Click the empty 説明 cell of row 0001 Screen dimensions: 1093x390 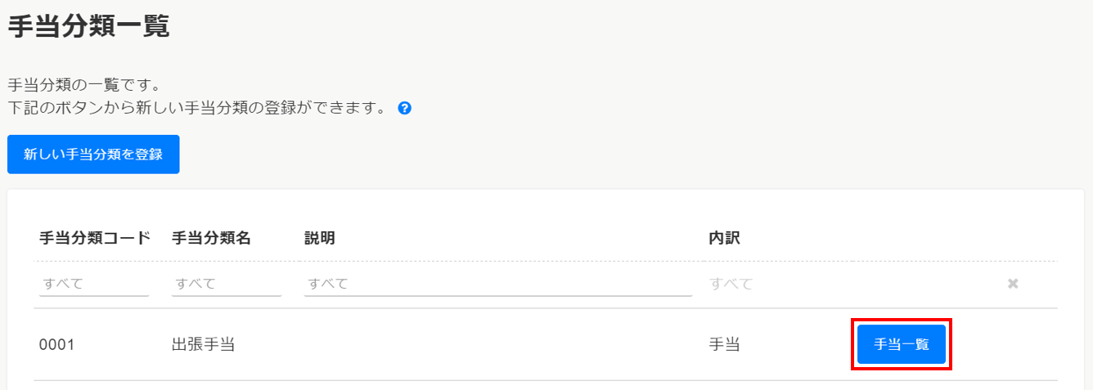(x=497, y=344)
